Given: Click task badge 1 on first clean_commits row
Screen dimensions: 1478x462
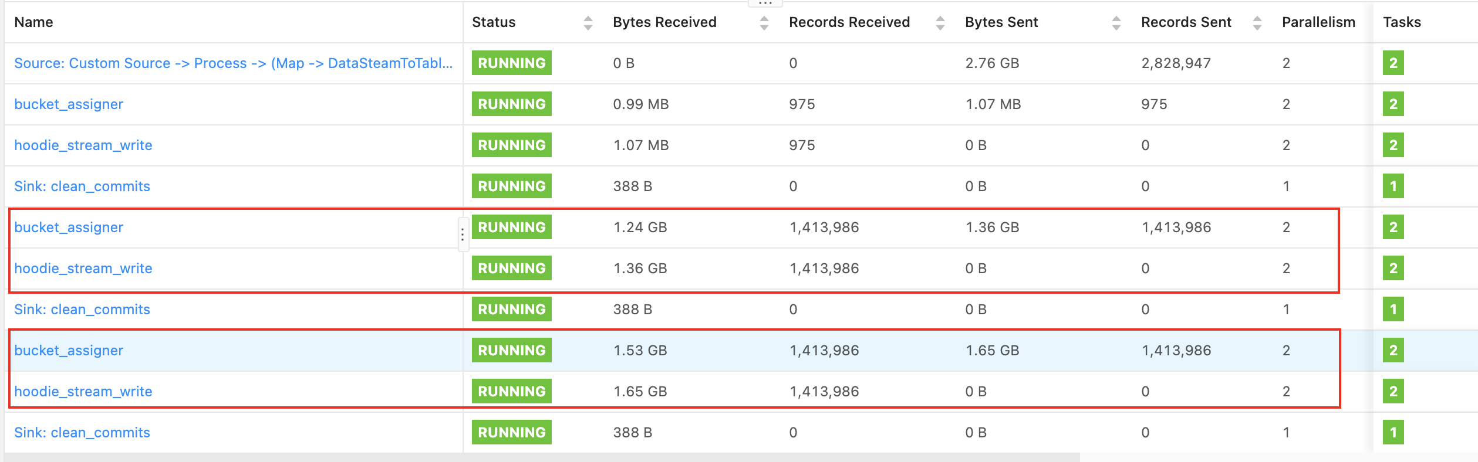Looking at the screenshot, I should 1393,186.
